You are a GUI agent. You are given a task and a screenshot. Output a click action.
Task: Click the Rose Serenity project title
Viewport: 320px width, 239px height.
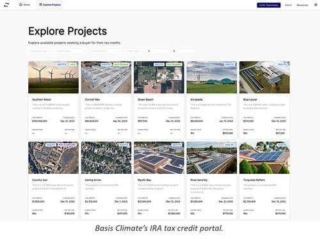(199, 180)
